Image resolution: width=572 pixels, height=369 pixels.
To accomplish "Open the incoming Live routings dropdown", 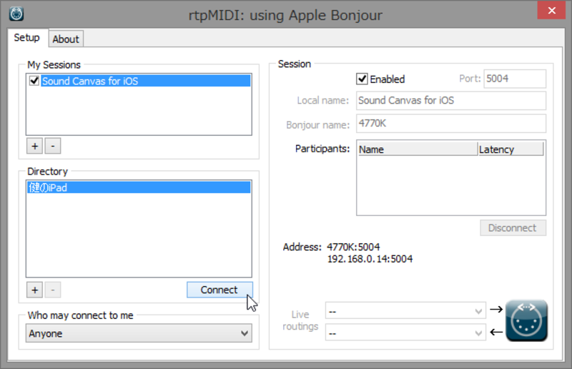I will click(x=405, y=333).
